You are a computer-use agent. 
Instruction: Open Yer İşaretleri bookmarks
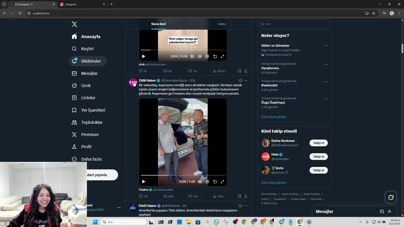(x=89, y=110)
